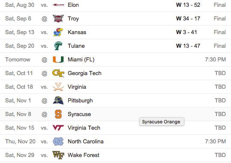Click the Pittsburgh Panther logo
This screenshot has width=231, height=163.
click(x=58, y=101)
